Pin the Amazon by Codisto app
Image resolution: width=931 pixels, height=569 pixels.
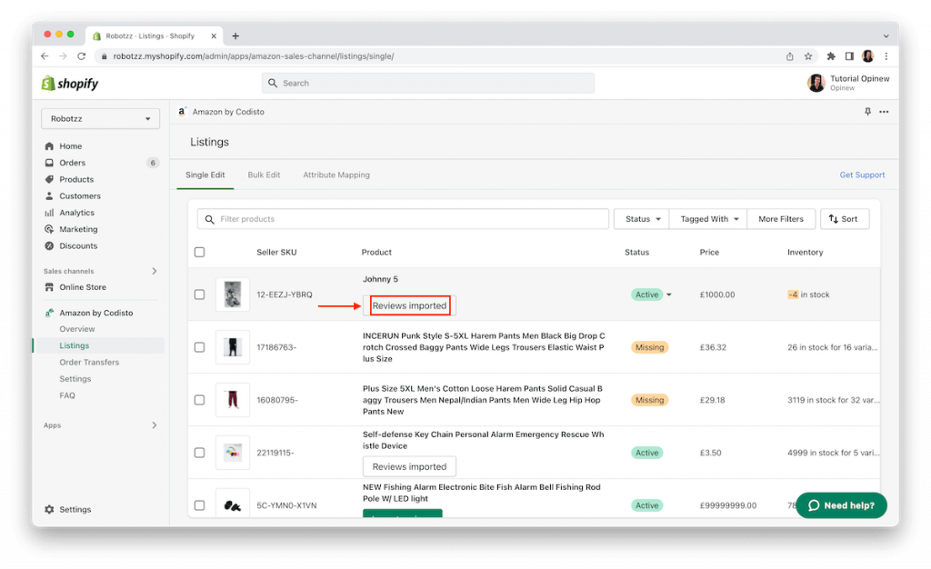pos(867,112)
